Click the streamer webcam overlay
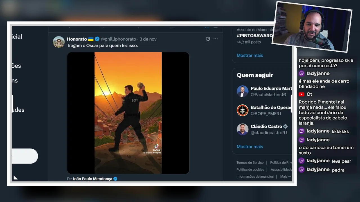360x202 pixels. coord(312,27)
